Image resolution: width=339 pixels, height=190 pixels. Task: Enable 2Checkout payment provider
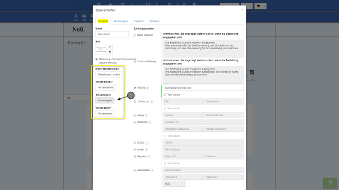point(135,102)
